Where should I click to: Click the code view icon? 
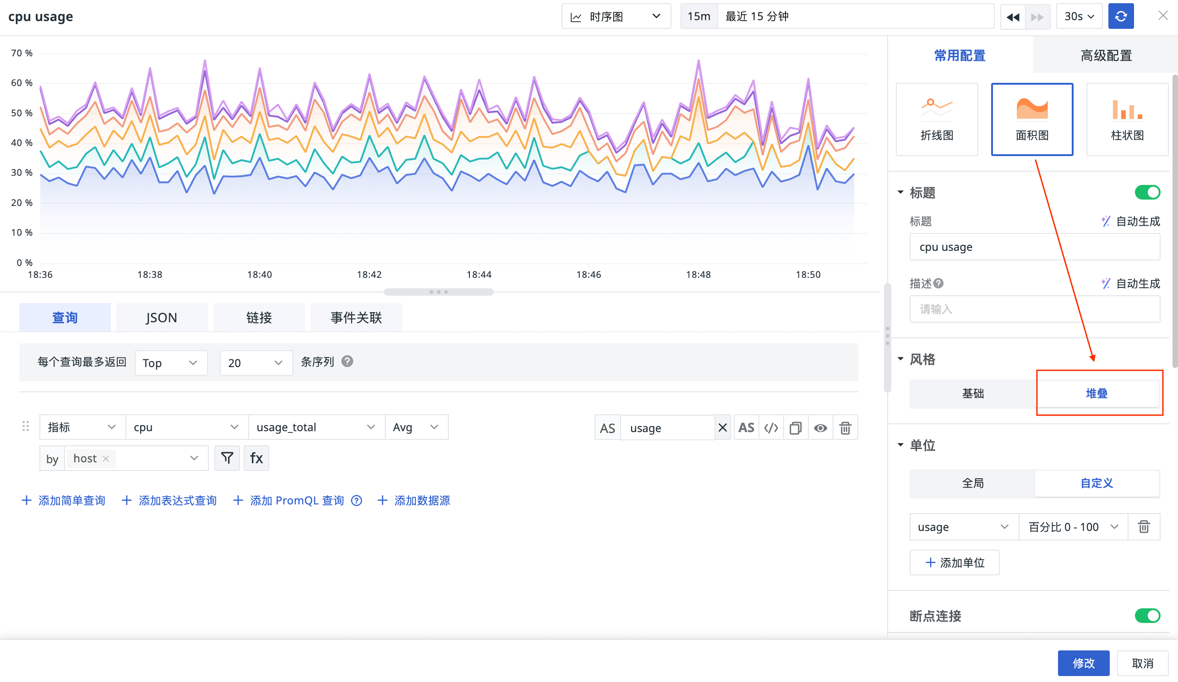pos(771,428)
